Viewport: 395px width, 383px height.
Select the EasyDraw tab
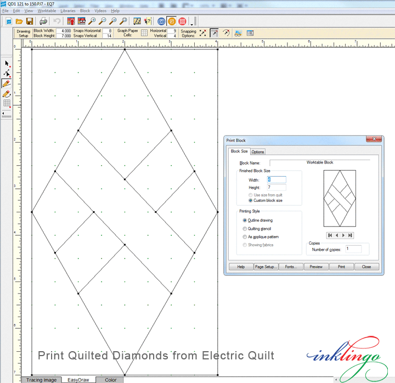point(78,380)
